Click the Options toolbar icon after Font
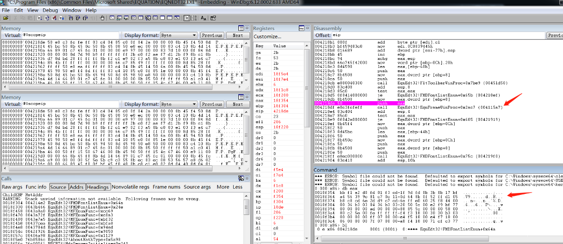563x244 pixels. [213, 18]
